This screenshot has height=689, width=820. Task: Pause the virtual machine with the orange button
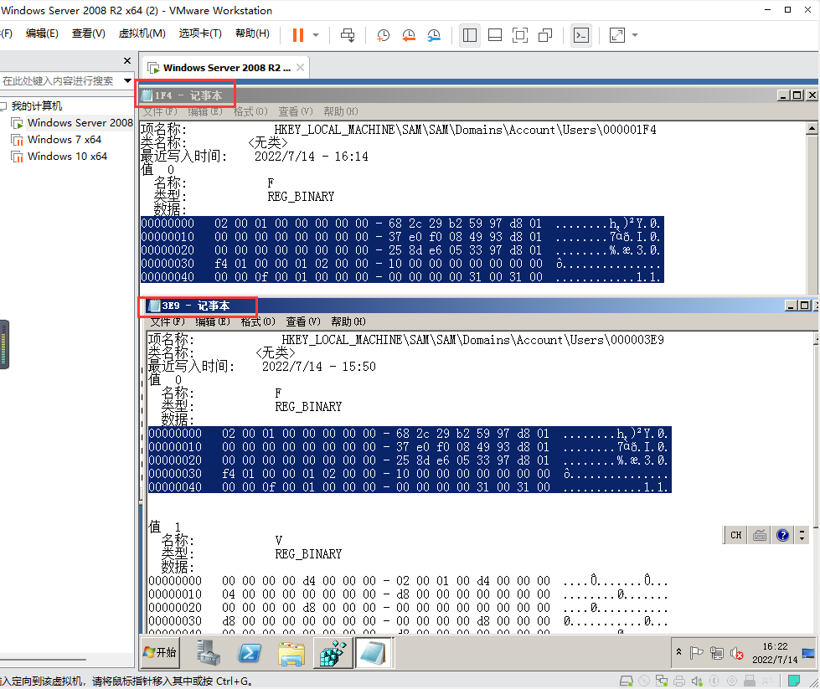297,35
